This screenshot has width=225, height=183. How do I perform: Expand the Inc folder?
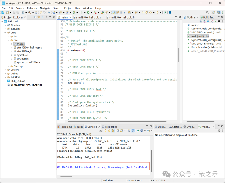9,37
